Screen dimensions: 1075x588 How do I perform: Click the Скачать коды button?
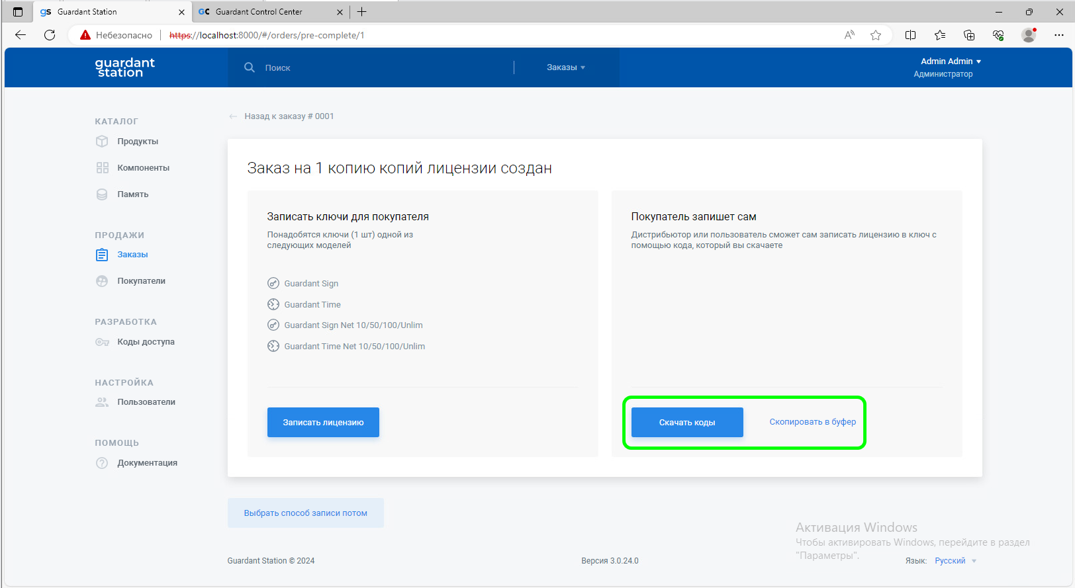pos(687,423)
